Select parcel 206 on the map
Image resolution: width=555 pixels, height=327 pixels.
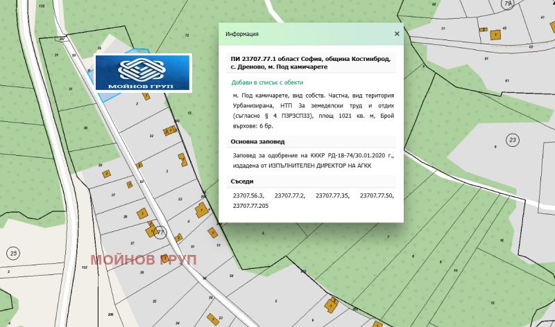(x=110, y=314)
